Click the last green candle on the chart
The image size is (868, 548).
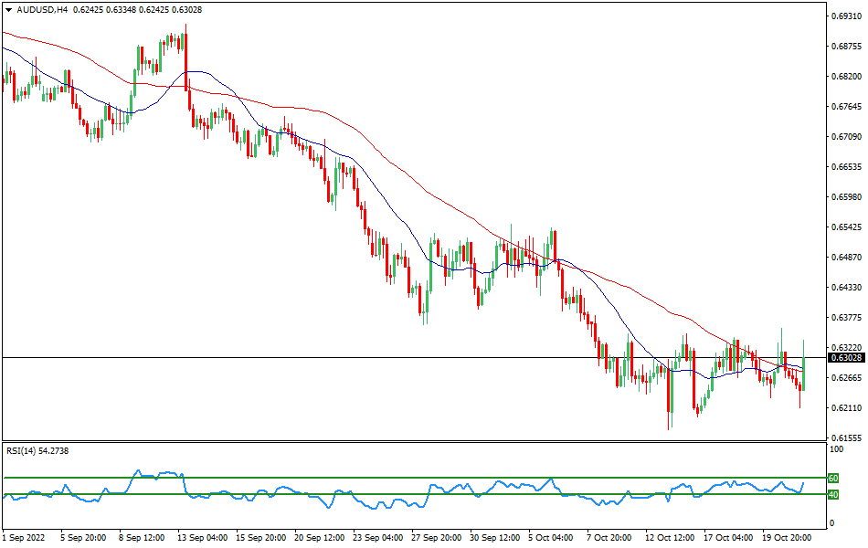[x=803, y=372]
